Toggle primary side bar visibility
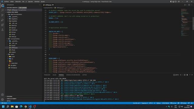Image resolution: width=194 pixels, height=109 pixels. tap(171, 2)
